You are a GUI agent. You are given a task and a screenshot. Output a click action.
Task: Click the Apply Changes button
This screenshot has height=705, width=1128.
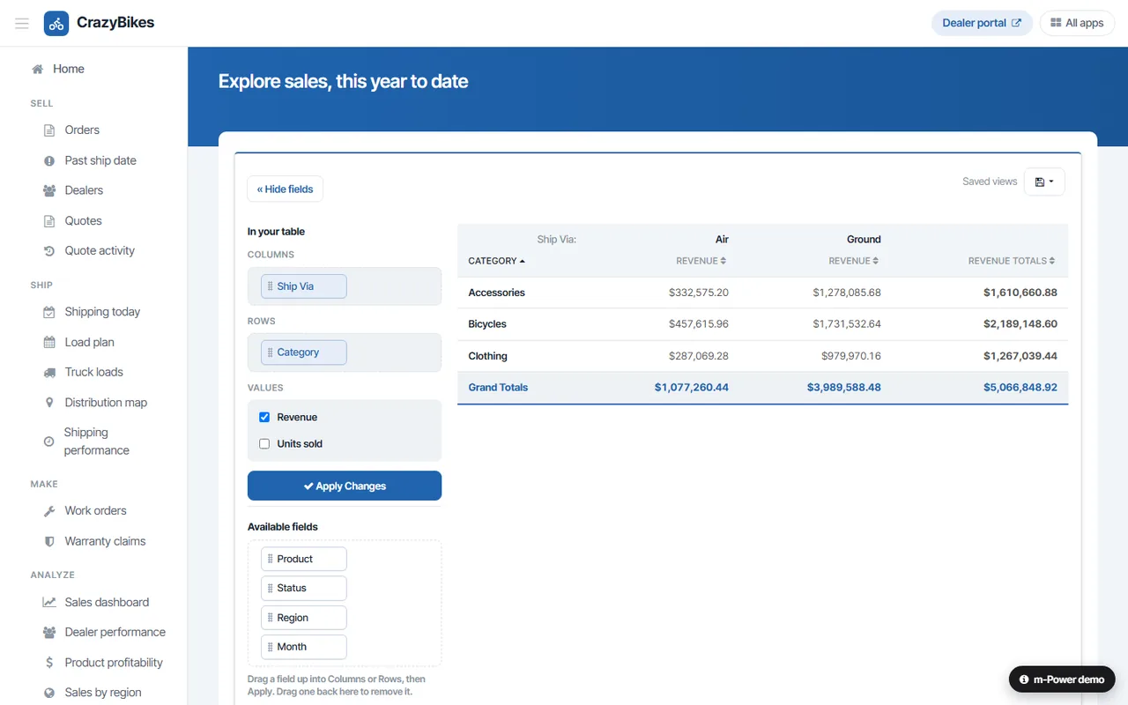(345, 486)
